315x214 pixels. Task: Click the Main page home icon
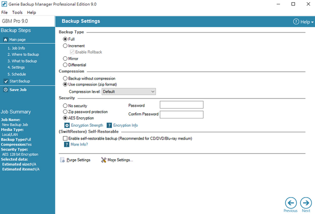coord(6,40)
